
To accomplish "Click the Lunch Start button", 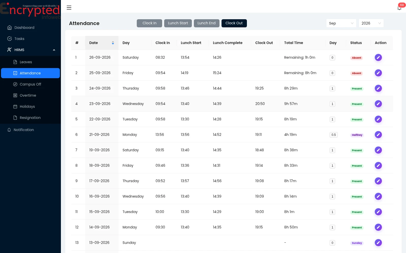I will click(x=178, y=23).
